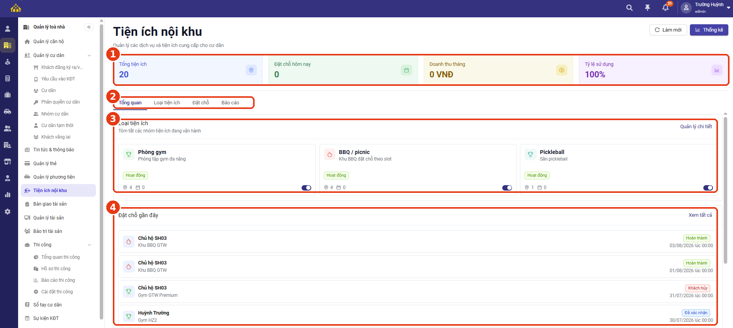Open the search from the top bar

coord(629,8)
